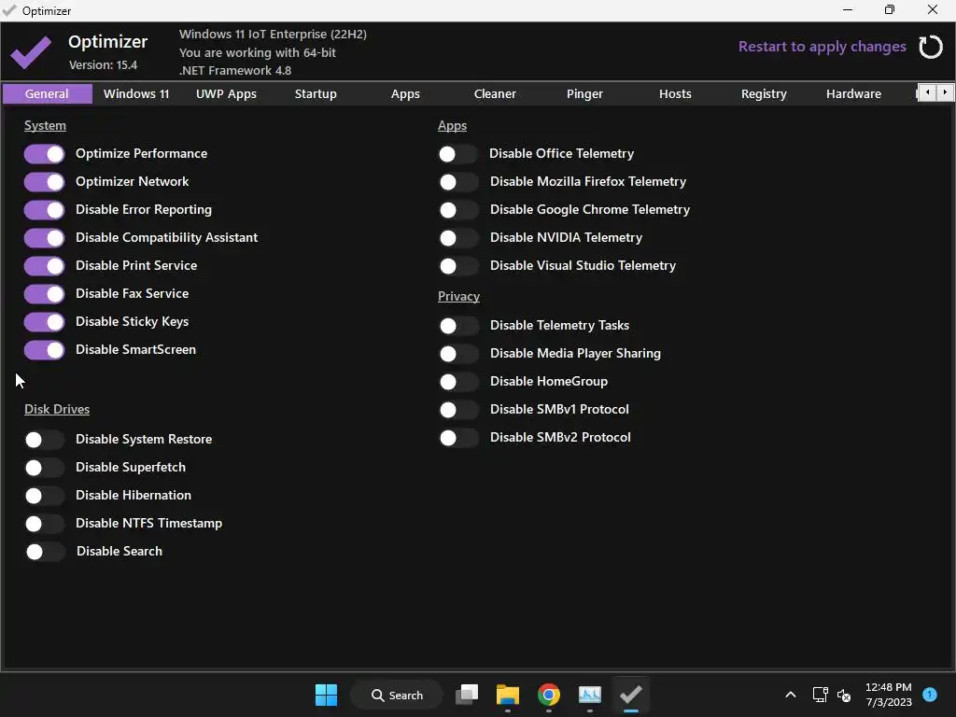Viewport: 956px width, 717px height.
Task: Open Task View from the taskbar
Action: pyautogui.click(x=467, y=695)
